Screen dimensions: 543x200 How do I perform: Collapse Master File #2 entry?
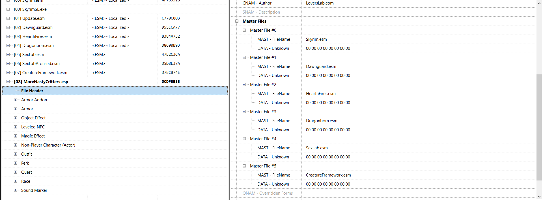[244, 85]
